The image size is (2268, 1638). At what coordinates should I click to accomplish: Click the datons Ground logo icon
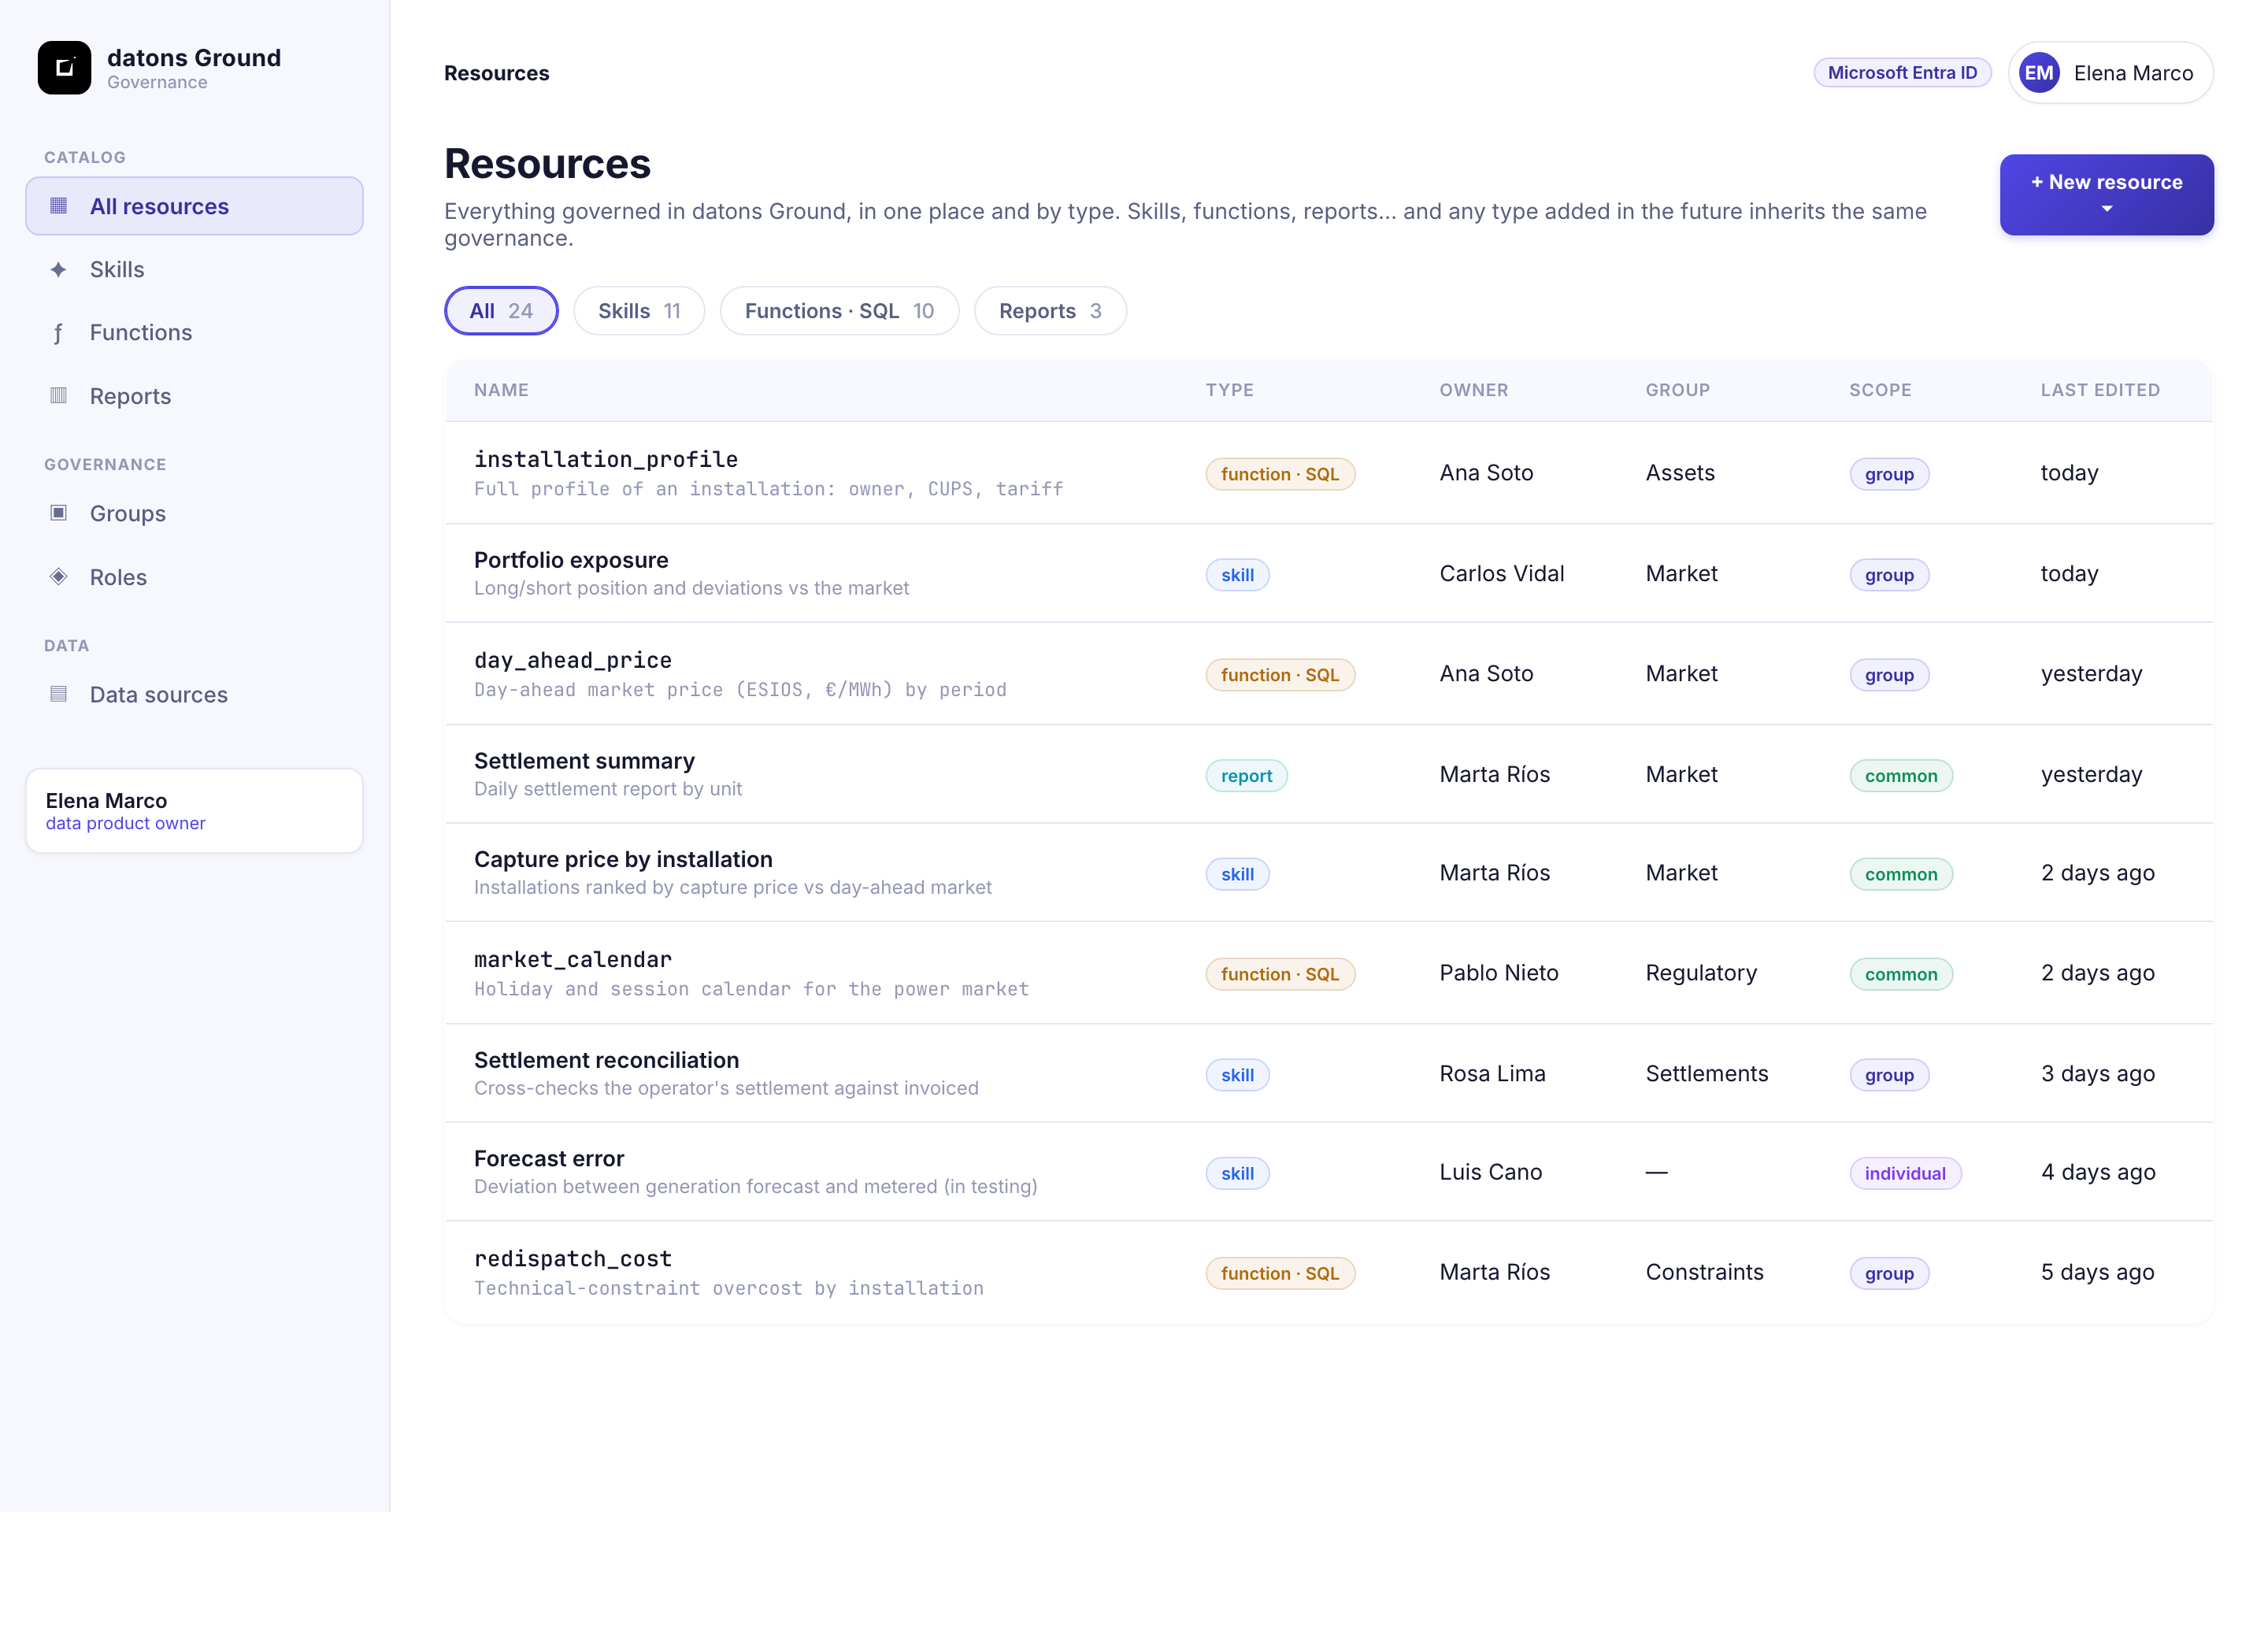pyautogui.click(x=64, y=68)
